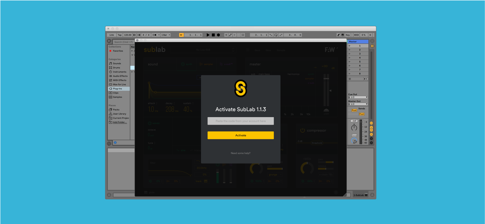Toggle the Loop switch in the transport
Viewport: 485px width, 224px height.
click(276, 35)
